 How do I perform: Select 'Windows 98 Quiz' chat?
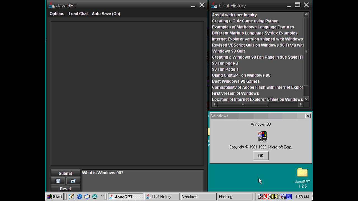click(x=258, y=51)
